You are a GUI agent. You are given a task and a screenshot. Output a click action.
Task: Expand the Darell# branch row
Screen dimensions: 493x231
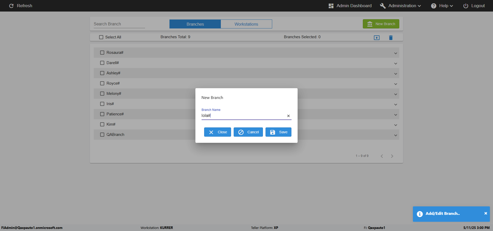click(x=395, y=63)
